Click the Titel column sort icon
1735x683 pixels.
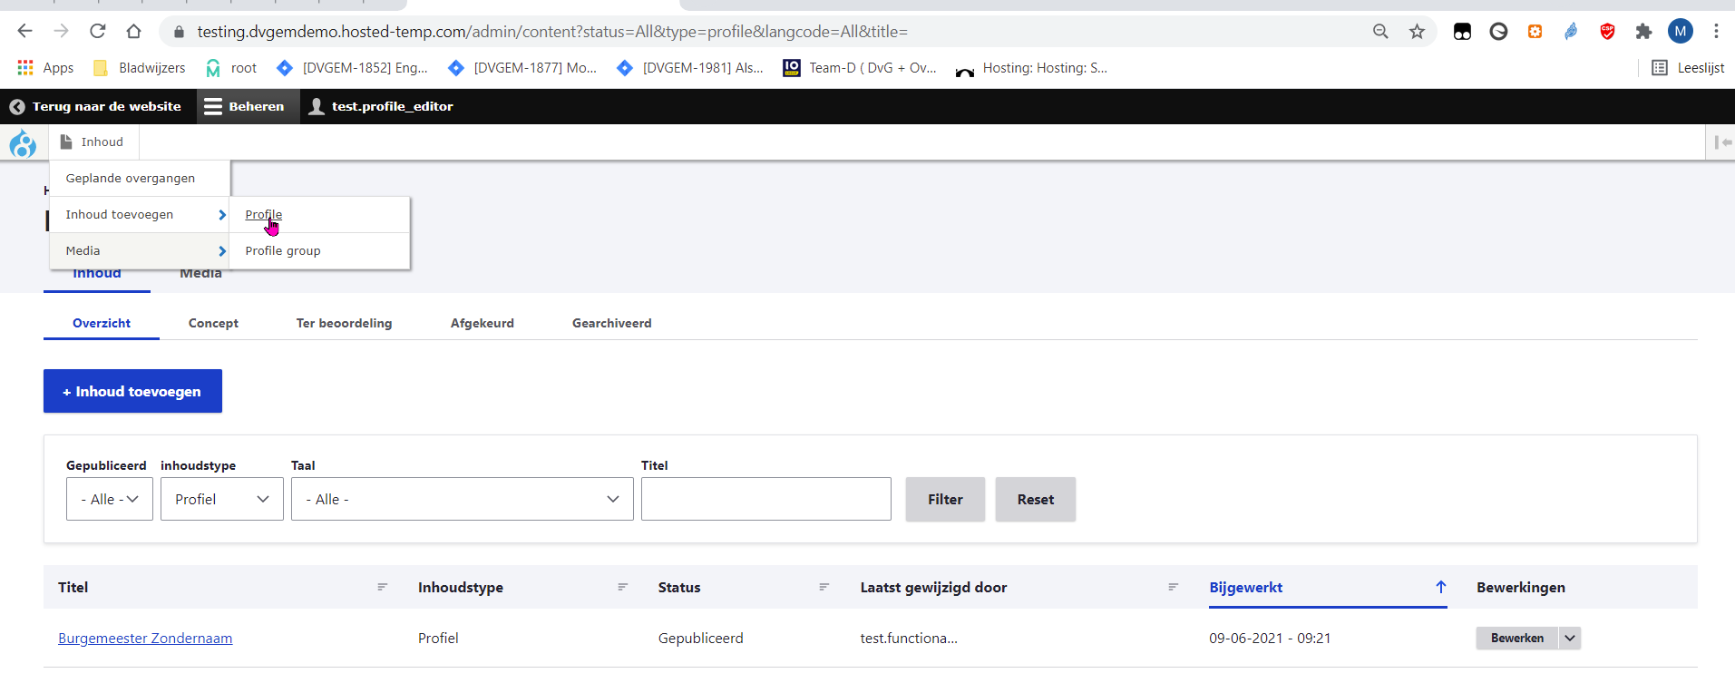382,588
